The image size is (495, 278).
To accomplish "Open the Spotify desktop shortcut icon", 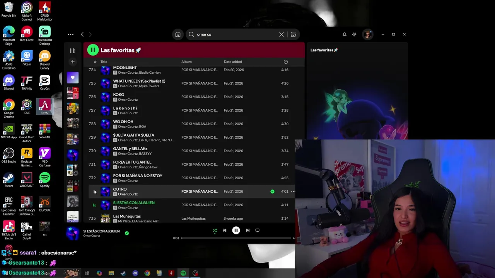I will tap(45, 180).
